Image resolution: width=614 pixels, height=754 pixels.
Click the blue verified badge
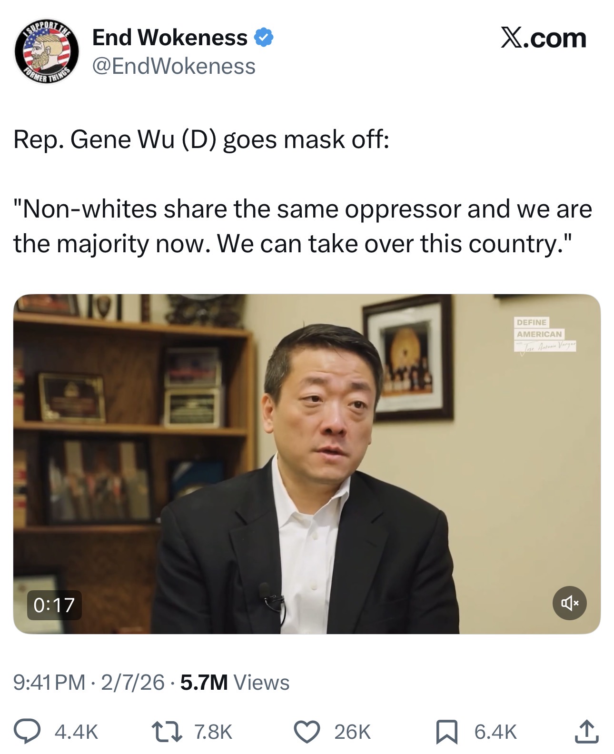264,38
